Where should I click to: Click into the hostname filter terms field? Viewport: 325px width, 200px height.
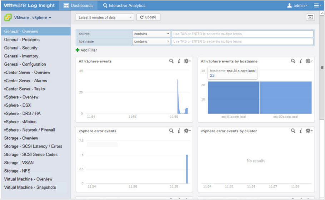pos(242,41)
